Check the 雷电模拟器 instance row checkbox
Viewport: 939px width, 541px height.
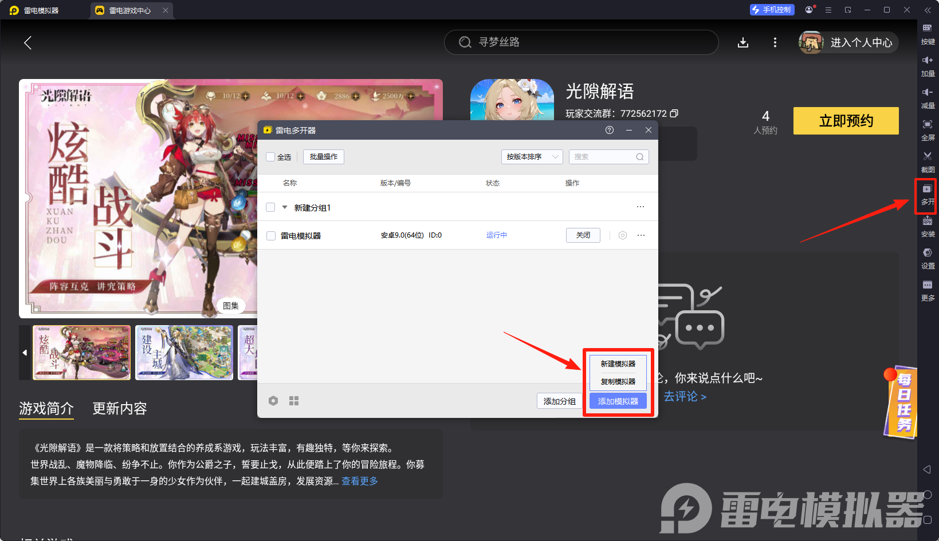pos(270,235)
